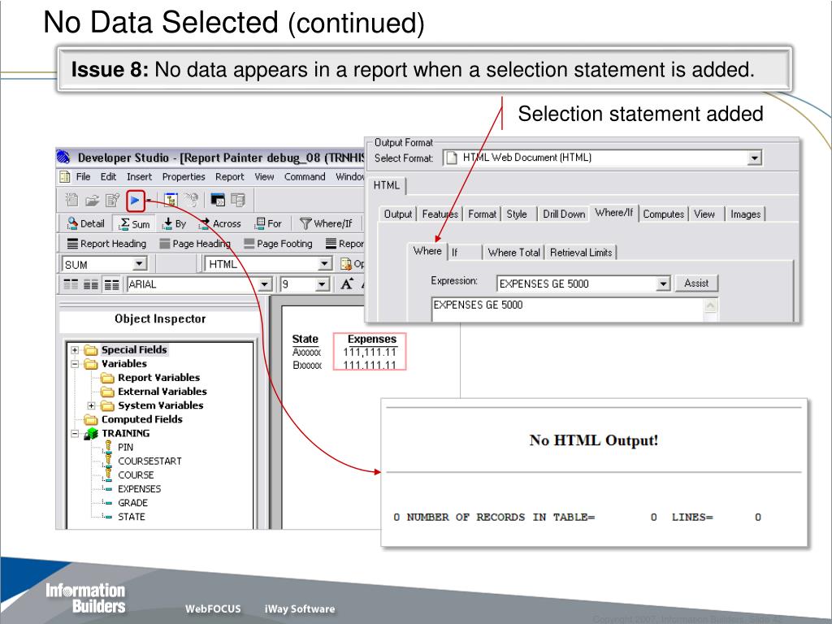The image size is (832, 624).
Task: Switch to the Drill Down tab
Action: [564, 214]
